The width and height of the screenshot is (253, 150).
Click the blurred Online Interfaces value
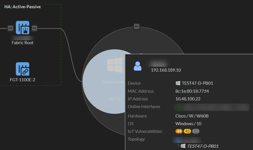tap(212, 107)
